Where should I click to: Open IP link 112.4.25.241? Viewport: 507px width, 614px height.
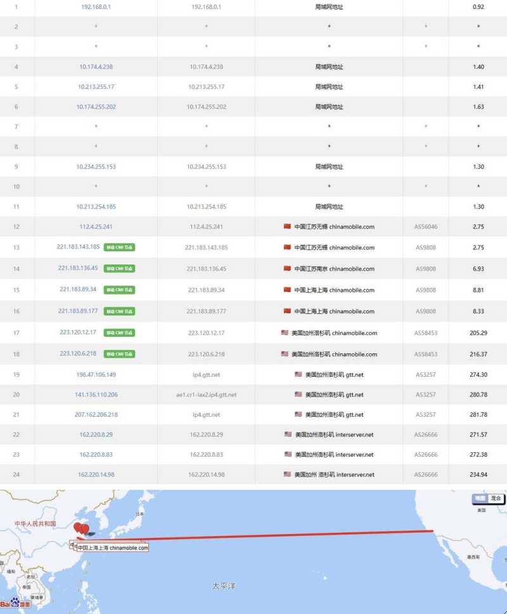[x=96, y=226]
